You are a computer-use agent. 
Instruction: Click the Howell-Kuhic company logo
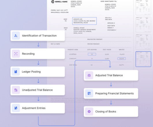(59, 2)
